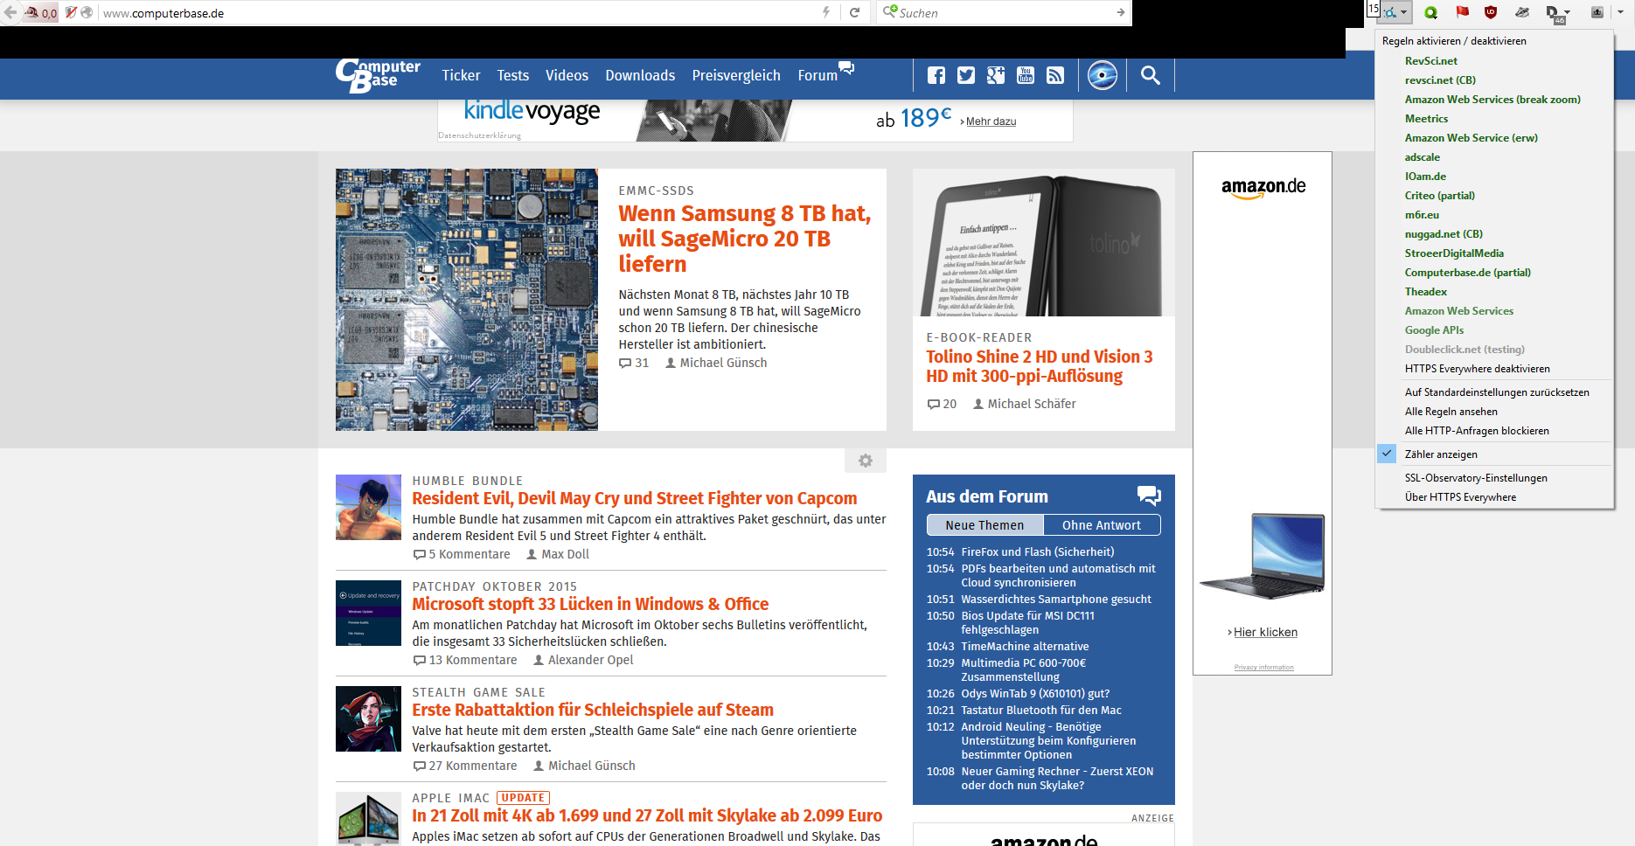Click the gray person extension icon
Screen dimensions: 1635x846
click(x=1597, y=12)
